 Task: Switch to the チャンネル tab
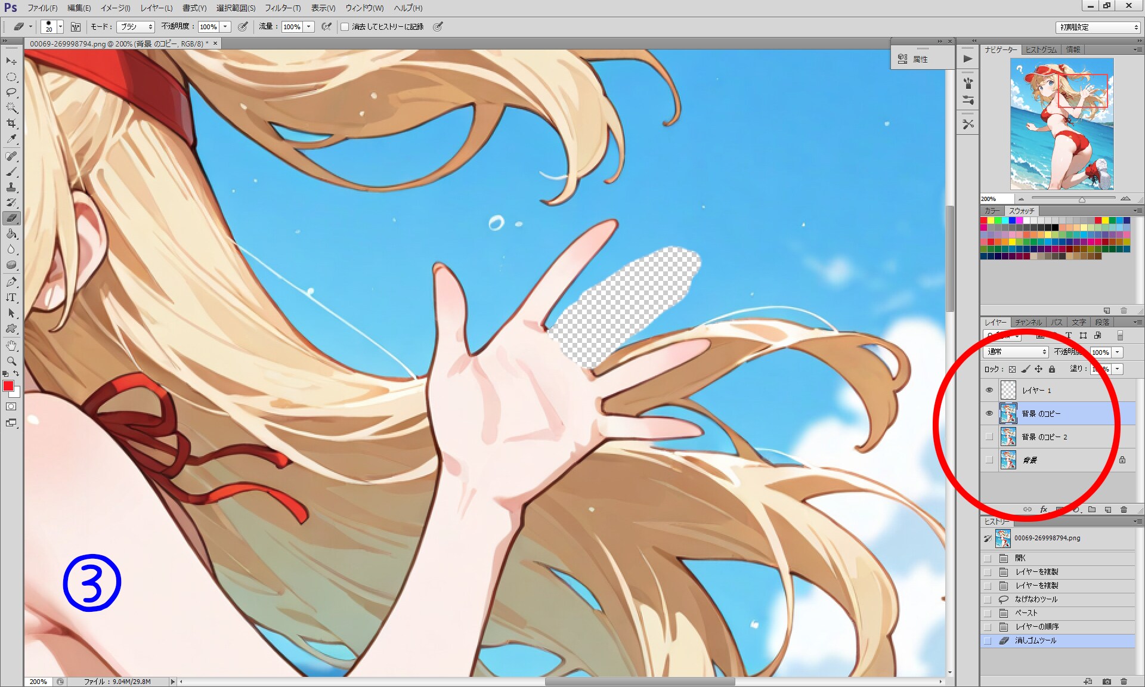pos(1028,322)
